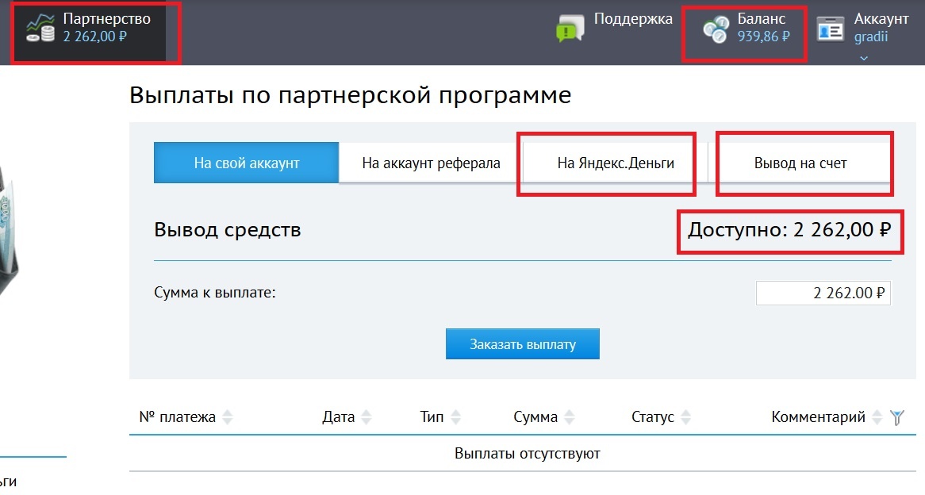Sort by Дата column arrows
Screen dimensions: 925x495
click(x=367, y=417)
